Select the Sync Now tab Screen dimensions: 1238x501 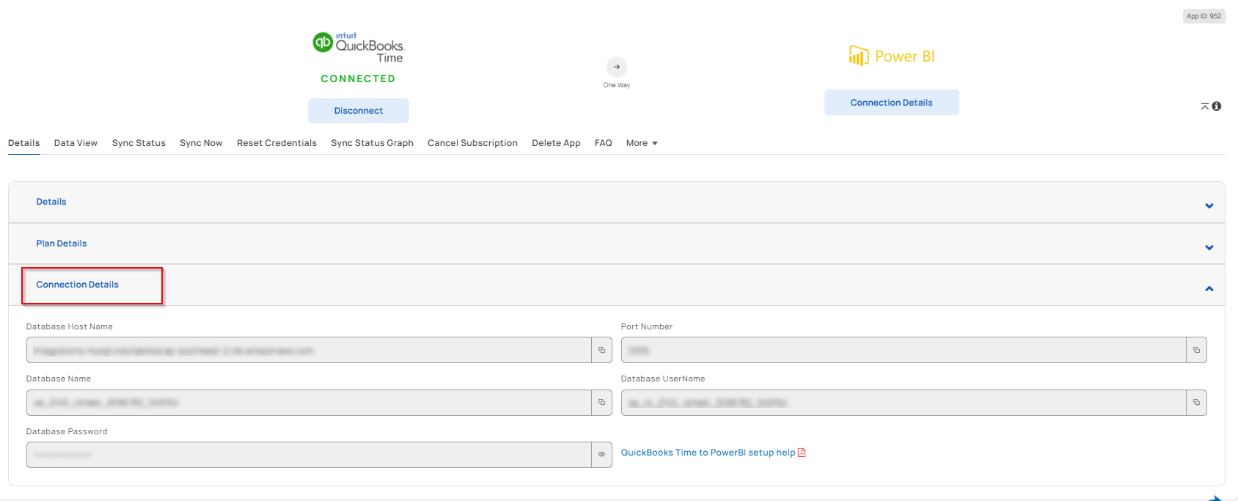201,143
